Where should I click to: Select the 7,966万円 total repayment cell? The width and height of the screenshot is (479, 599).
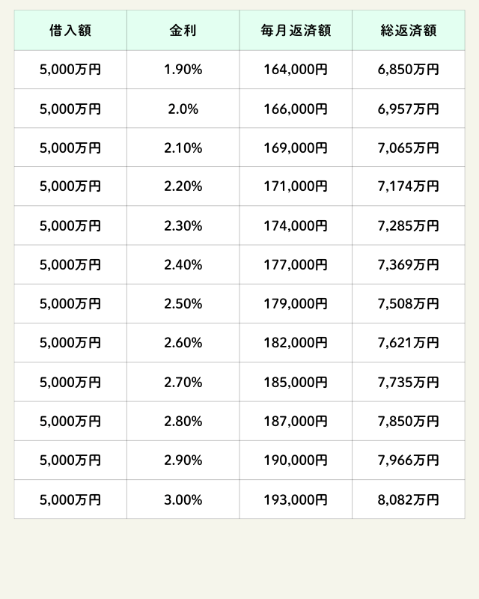coord(409,460)
